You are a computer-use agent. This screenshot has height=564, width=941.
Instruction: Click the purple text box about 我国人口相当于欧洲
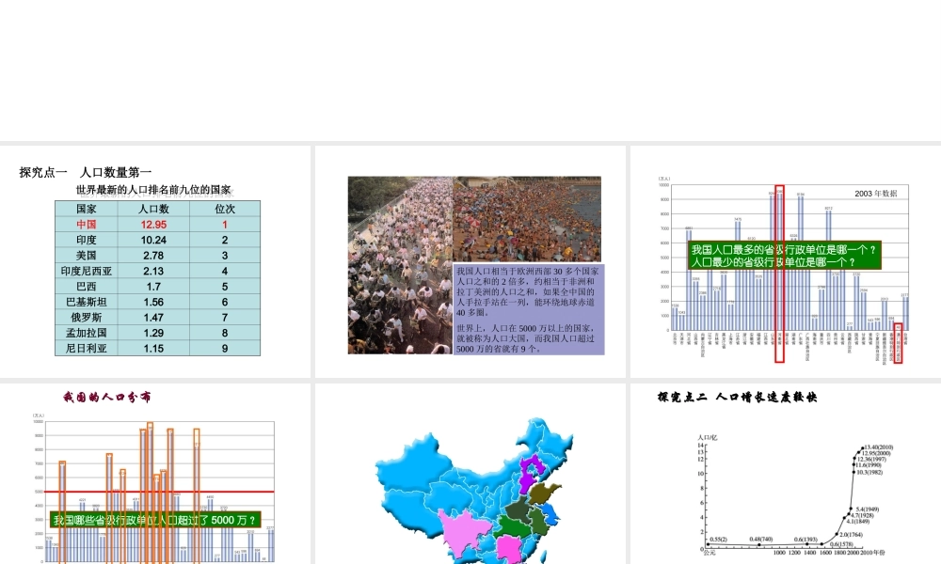pyautogui.click(x=529, y=309)
